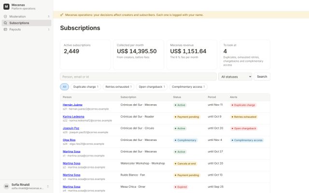Click the US$ 1,151.64 Mecenas revenue value
The width and height of the screenshot is (309, 193).
click(x=188, y=51)
